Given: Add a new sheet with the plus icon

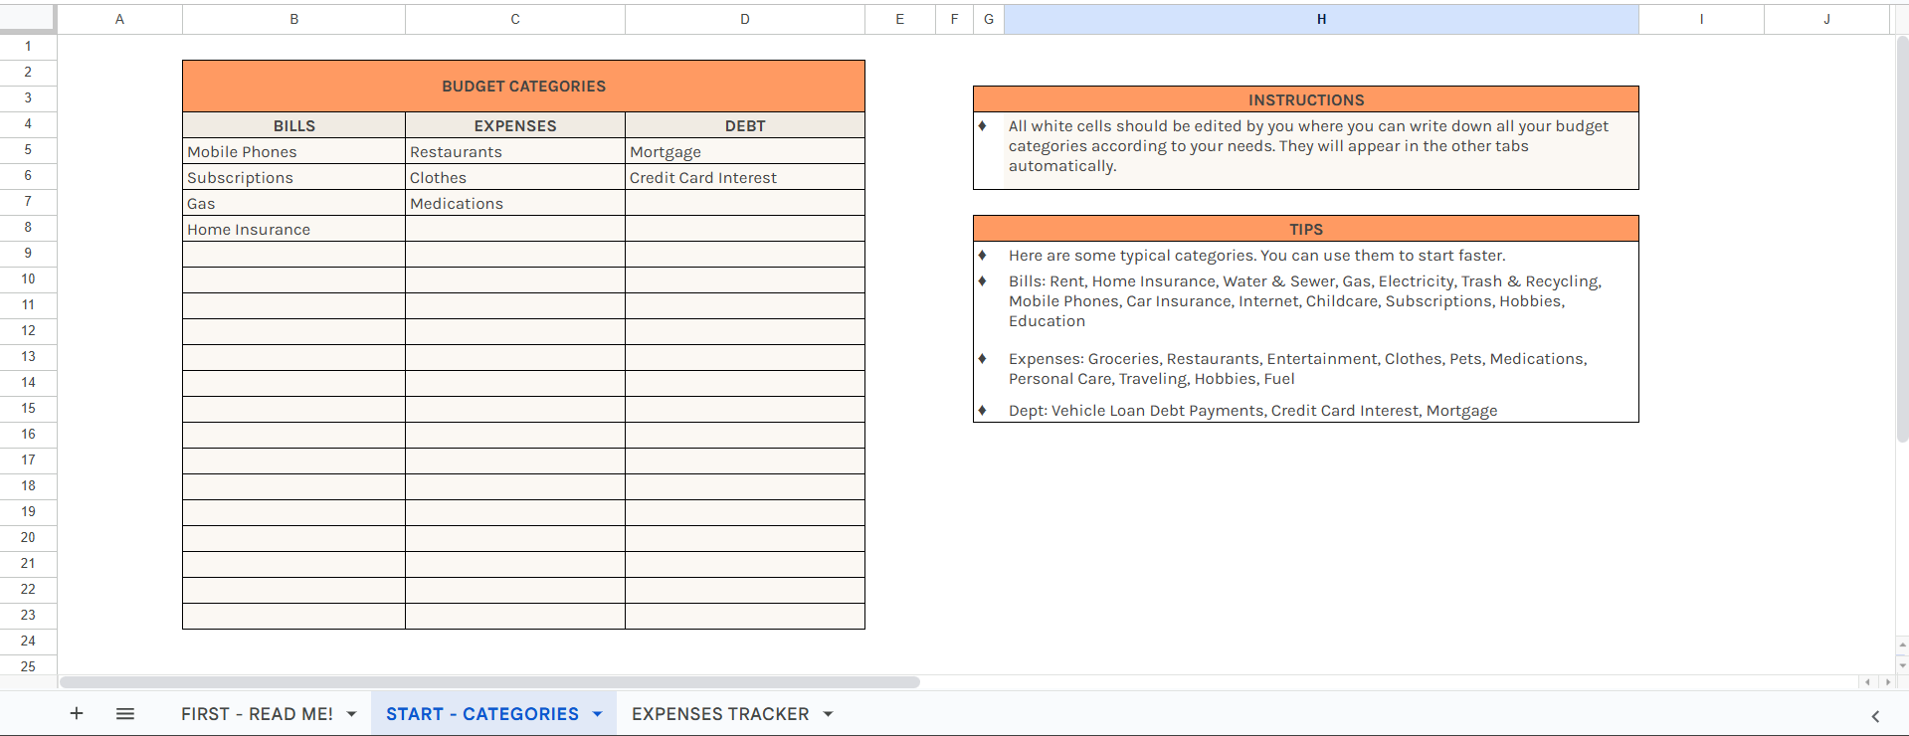Looking at the screenshot, I should coord(77,713).
